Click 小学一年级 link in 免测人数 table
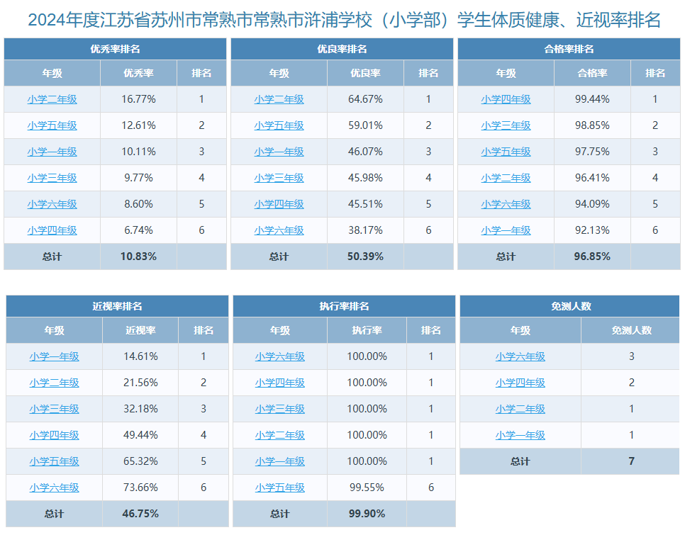The height and width of the screenshot is (535, 685). (x=520, y=435)
